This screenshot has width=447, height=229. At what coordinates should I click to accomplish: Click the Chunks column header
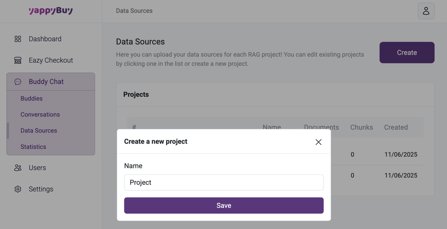361,127
